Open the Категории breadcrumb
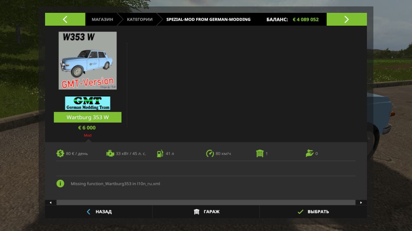Image resolution: width=412 pixels, height=231 pixels. coord(140,19)
